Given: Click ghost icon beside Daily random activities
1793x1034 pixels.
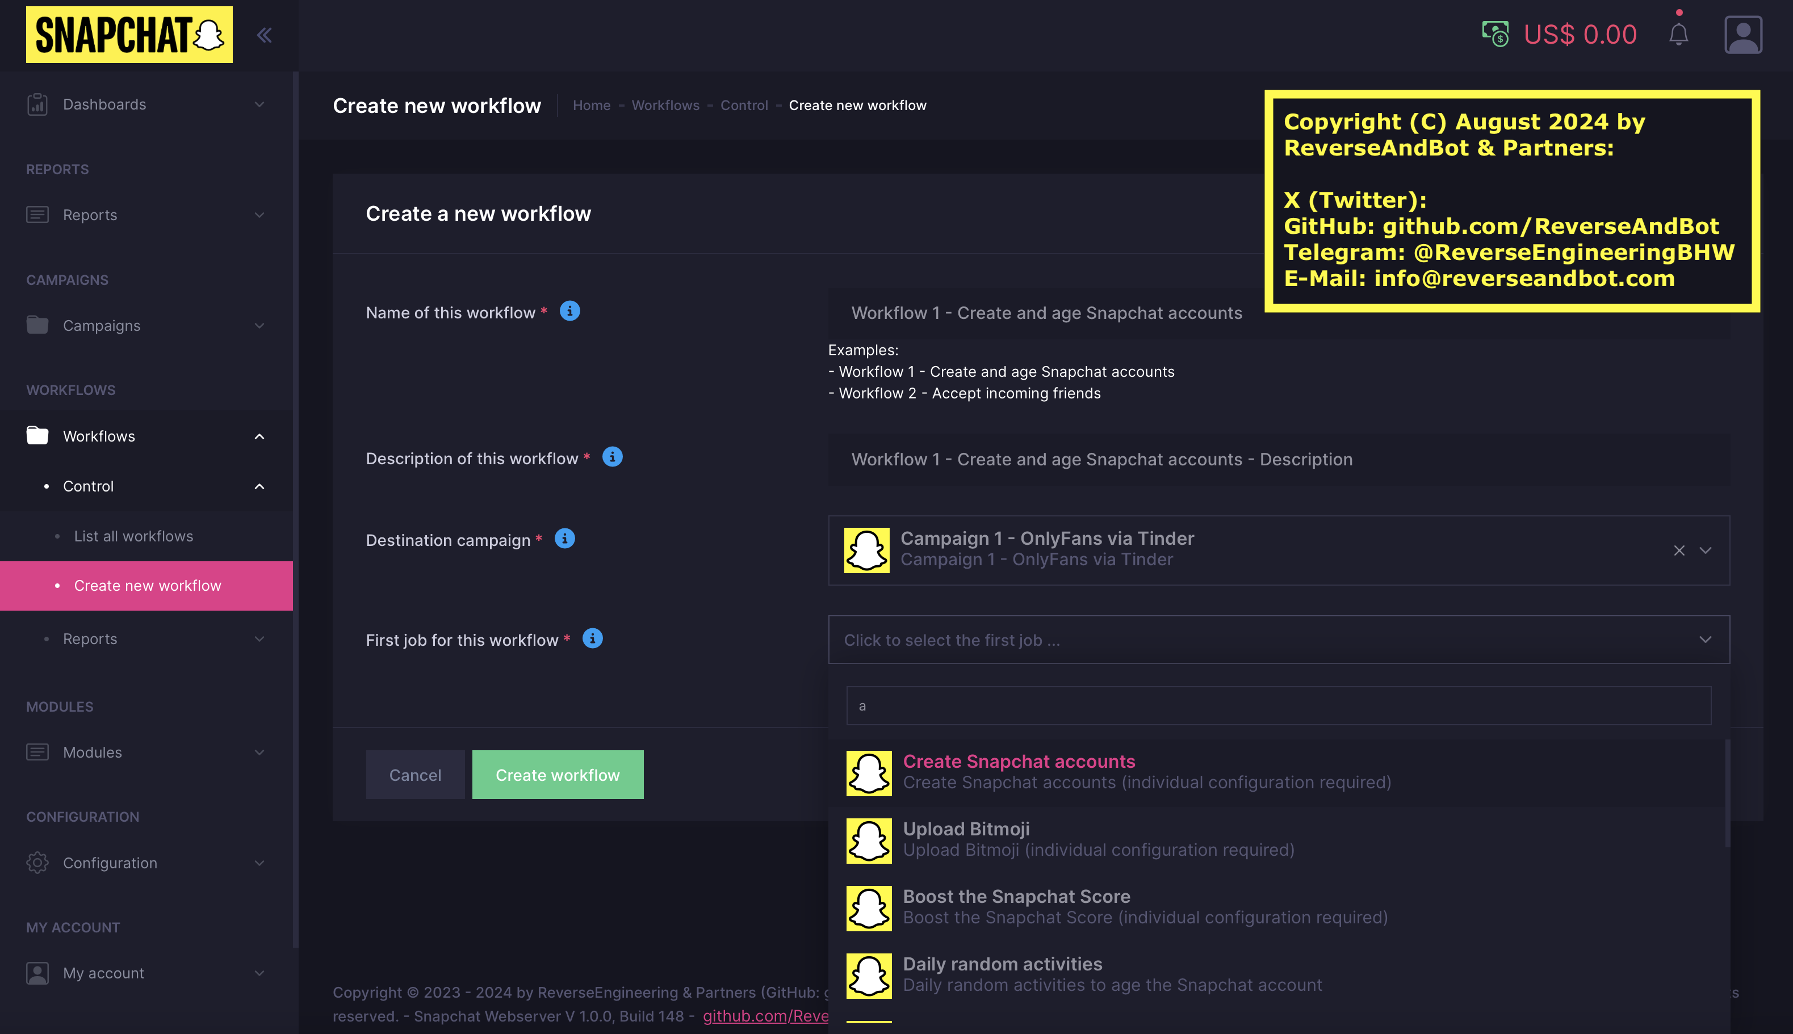Looking at the screenshot, I should (x=869, y=975).
